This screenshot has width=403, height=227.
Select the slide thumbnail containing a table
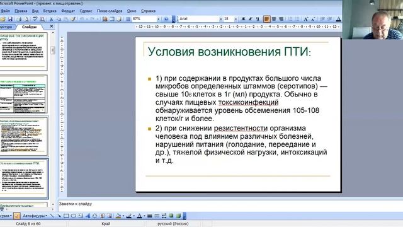point(24,94)
